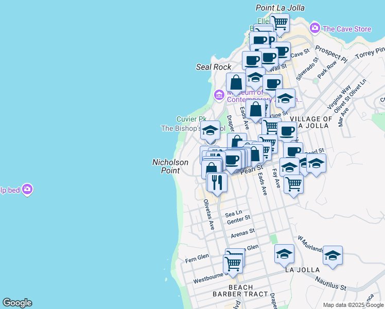Click the coffee cup marker right of Seal Rock

tap(252, 61)
